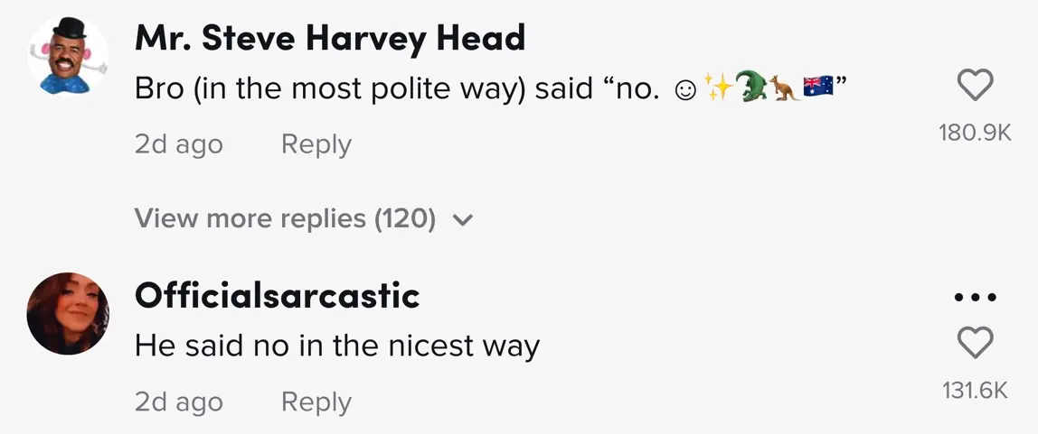Open Mr. Steve Harvey Head's profile picture

click(68, 57)
